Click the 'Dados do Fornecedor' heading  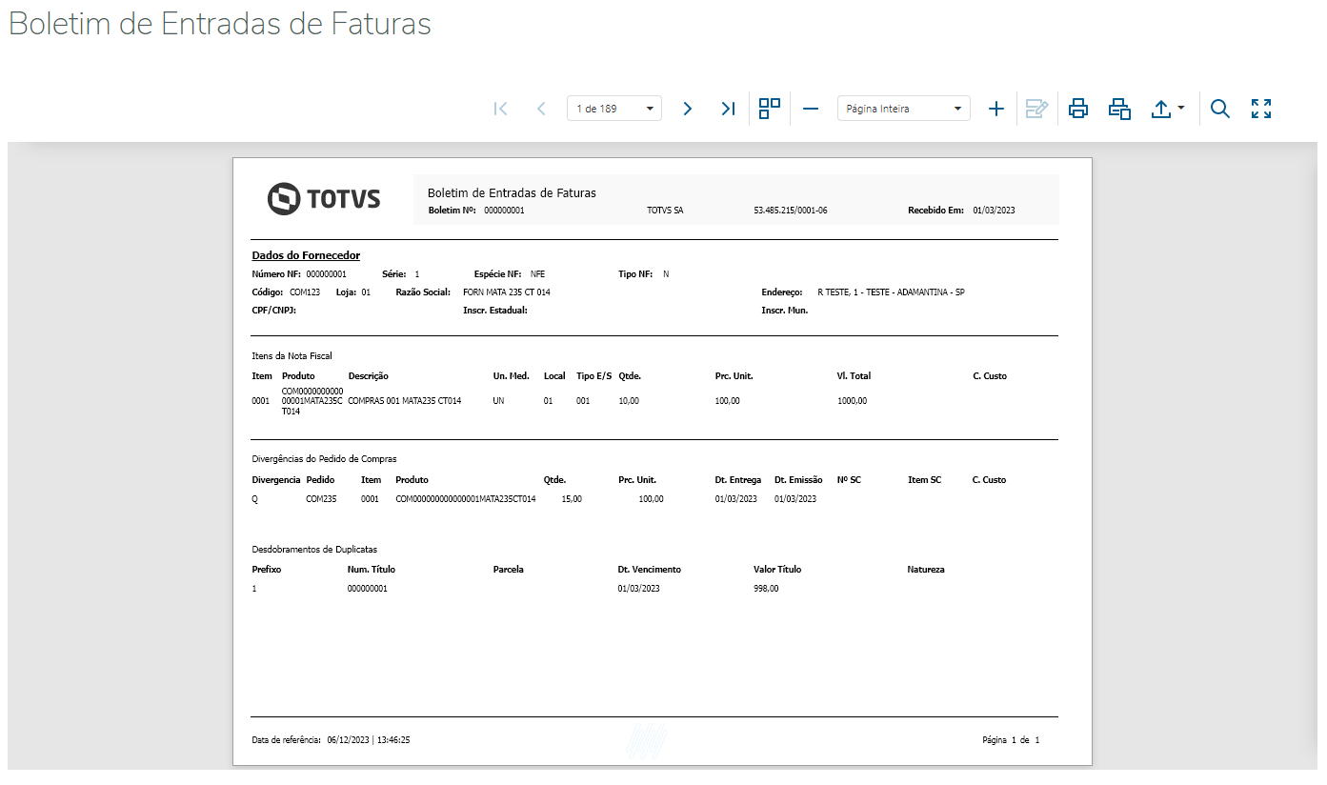306,255
